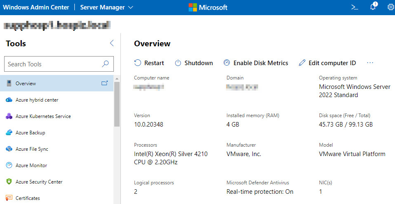This screenshot has width=395, height=204.
Task: Click the Azure File Sync icon
Action: tap(9, 149)
